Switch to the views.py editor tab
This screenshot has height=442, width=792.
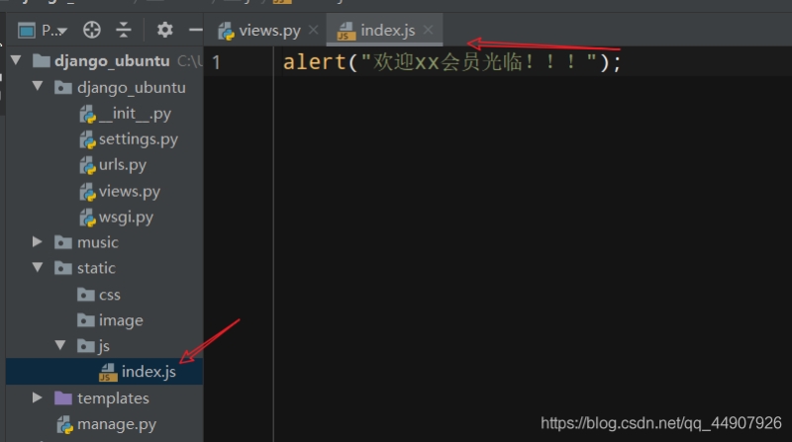point(268,31)
